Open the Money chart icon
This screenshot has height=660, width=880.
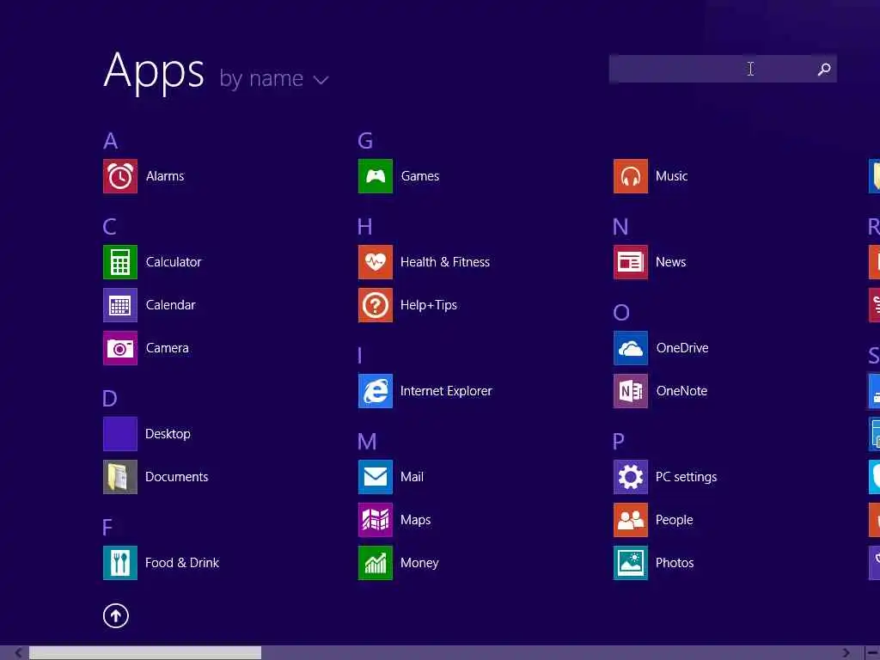[x=376, y=563]
